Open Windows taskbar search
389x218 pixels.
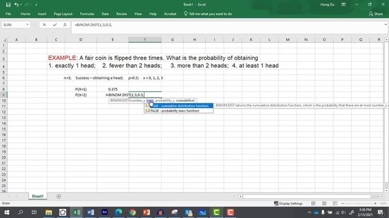pyautogui.click(x=21, y=213)
